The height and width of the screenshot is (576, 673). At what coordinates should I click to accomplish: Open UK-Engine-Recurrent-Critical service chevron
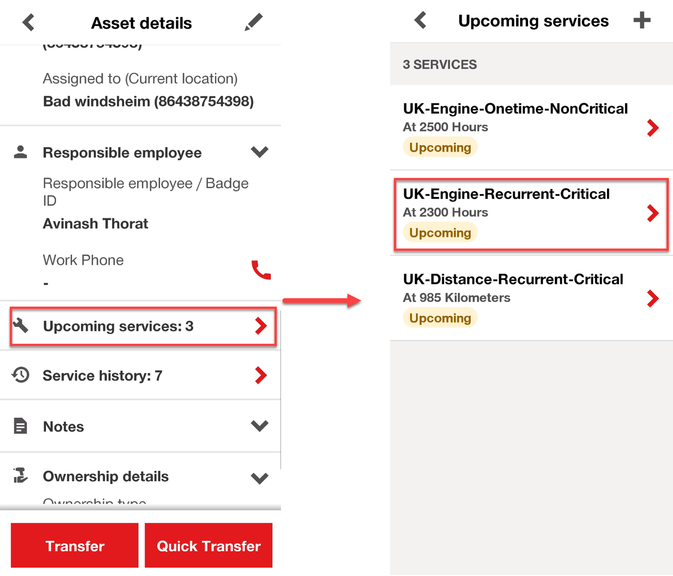click(x=653, y=213)
